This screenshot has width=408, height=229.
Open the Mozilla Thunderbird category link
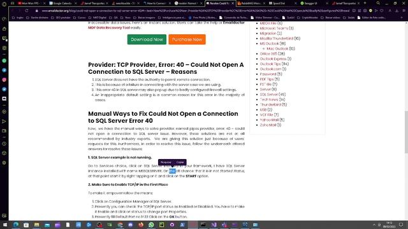276,38
